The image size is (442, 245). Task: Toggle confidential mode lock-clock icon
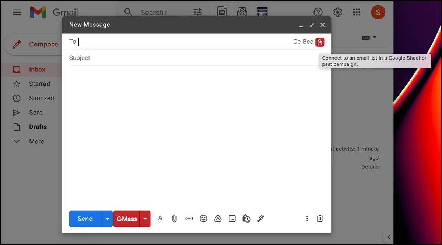coord(246,219)
